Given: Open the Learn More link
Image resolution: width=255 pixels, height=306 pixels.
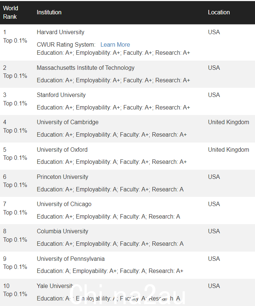Looking at the screenshot, I should (x=115, y=45).
